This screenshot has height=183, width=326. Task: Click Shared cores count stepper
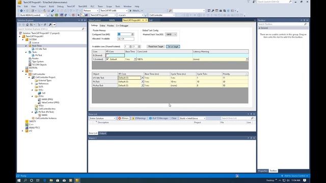(130, 46)
